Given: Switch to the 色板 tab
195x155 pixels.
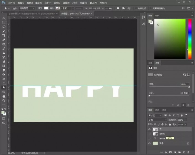Looking at the screenshot, I should (x=157, y=16).
